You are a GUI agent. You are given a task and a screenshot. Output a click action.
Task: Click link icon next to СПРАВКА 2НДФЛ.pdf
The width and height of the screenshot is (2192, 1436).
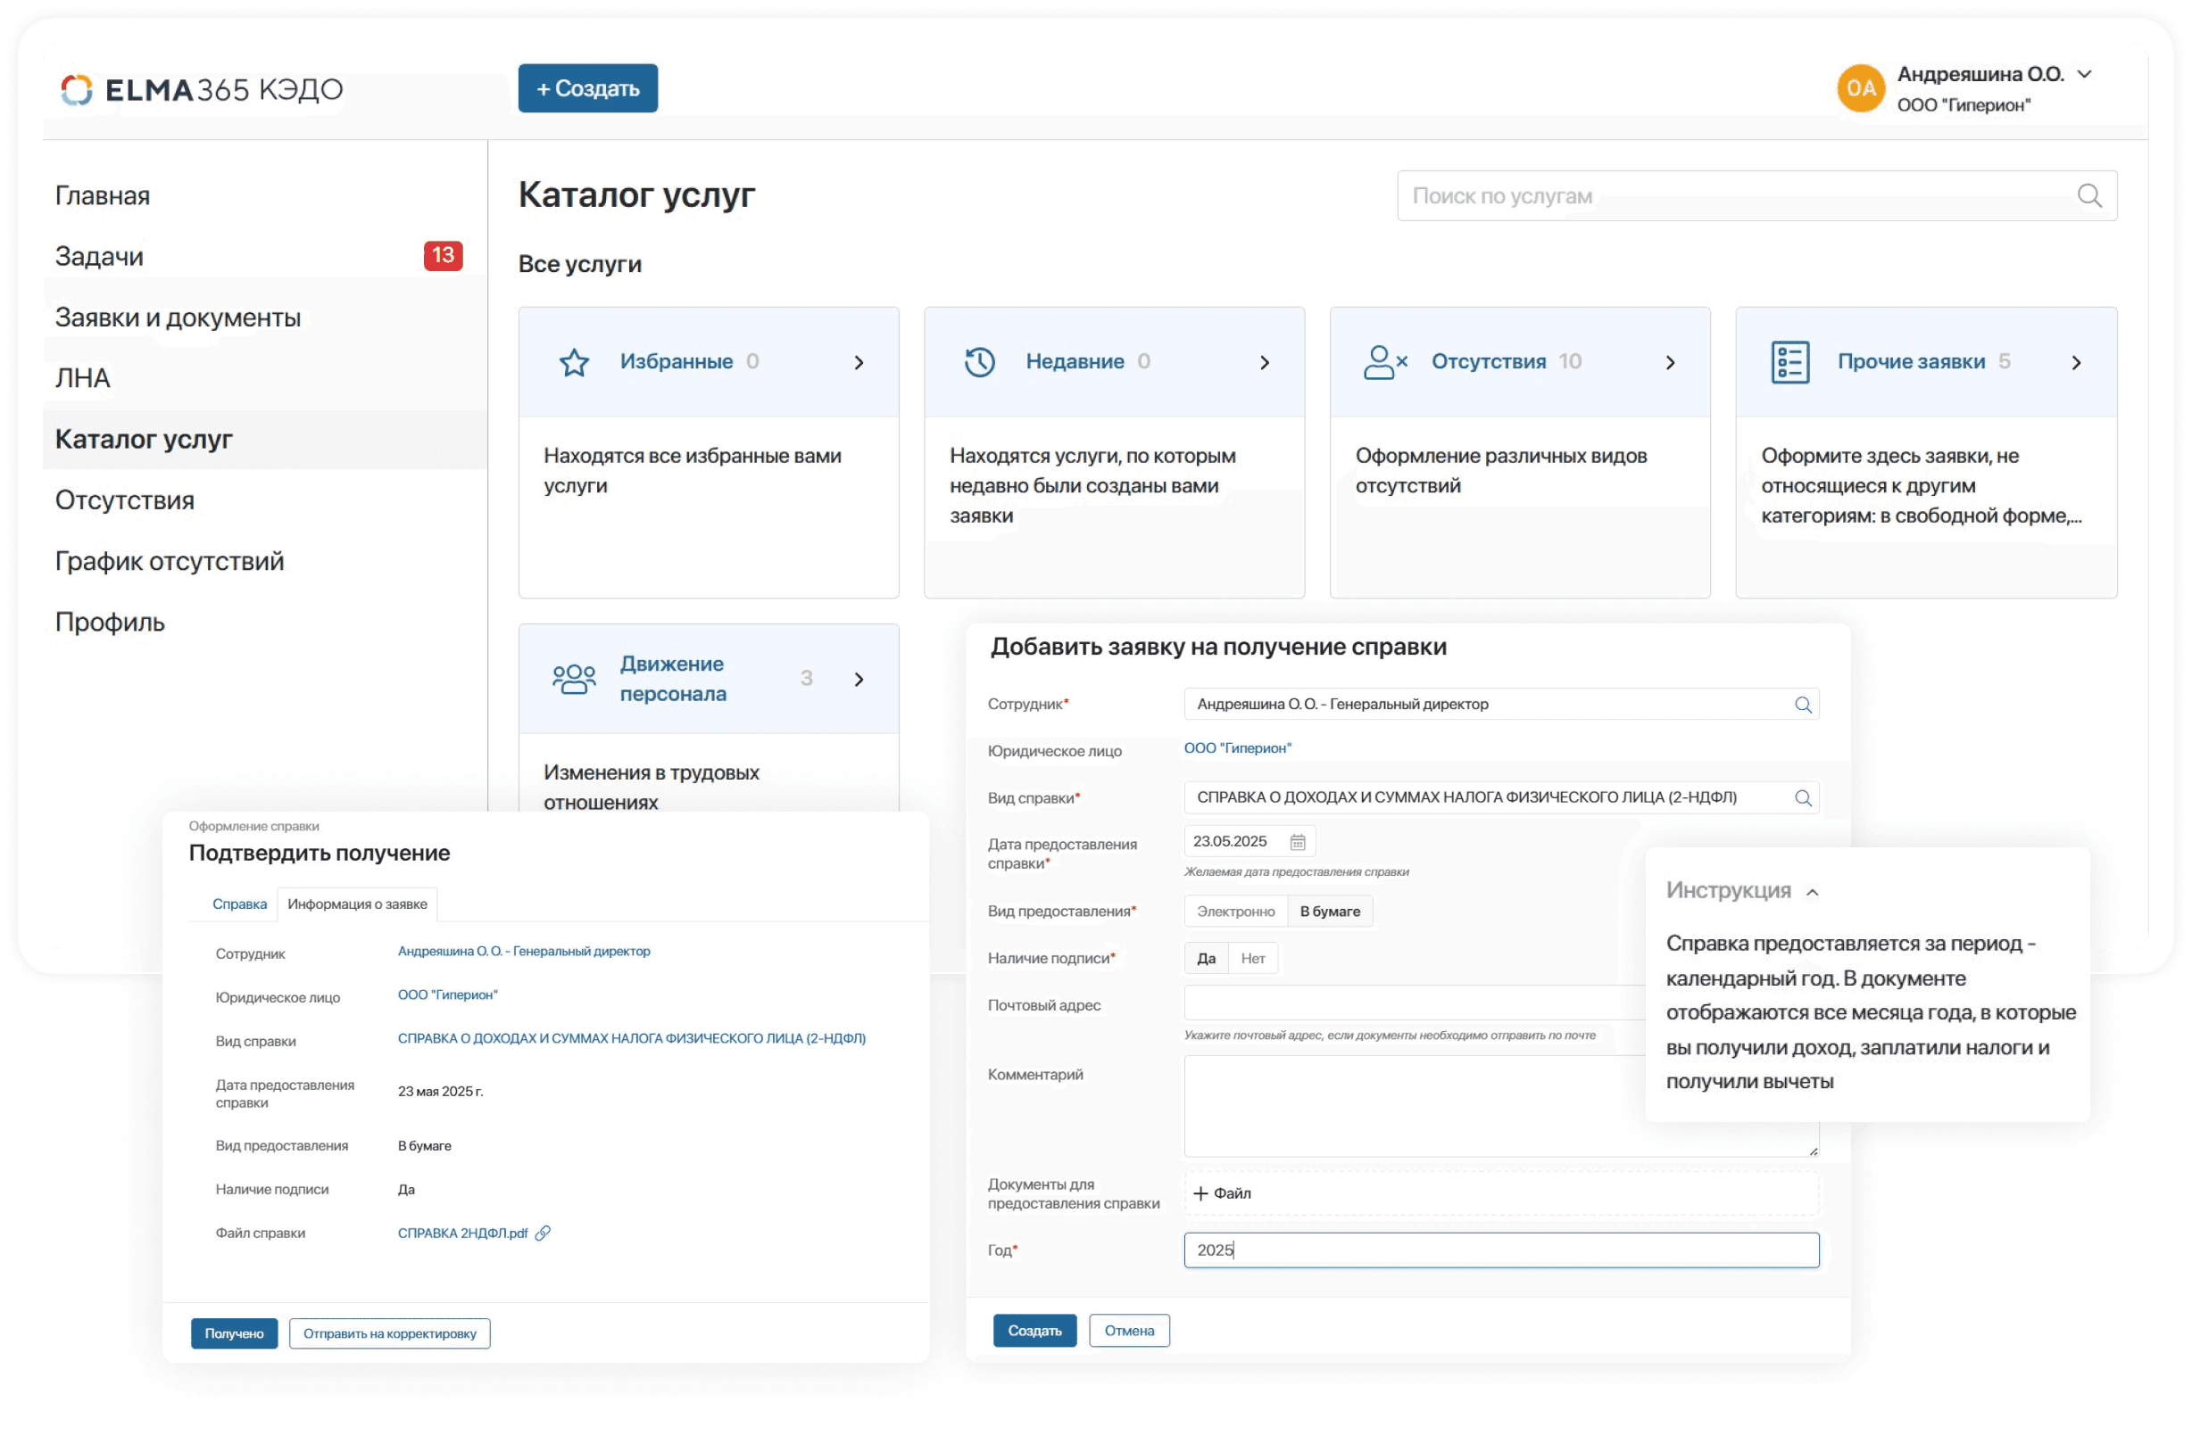(543, 1234)
